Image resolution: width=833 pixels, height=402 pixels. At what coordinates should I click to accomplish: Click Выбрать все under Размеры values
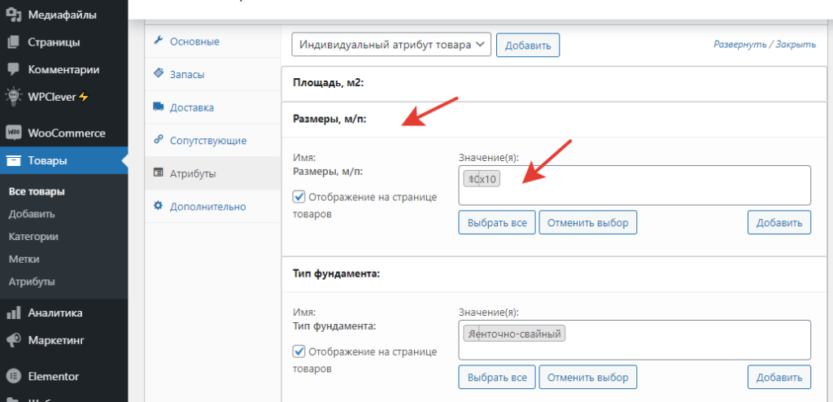[496, 222]
